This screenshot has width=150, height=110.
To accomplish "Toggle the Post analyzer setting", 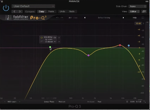I will tap(99, 102).
